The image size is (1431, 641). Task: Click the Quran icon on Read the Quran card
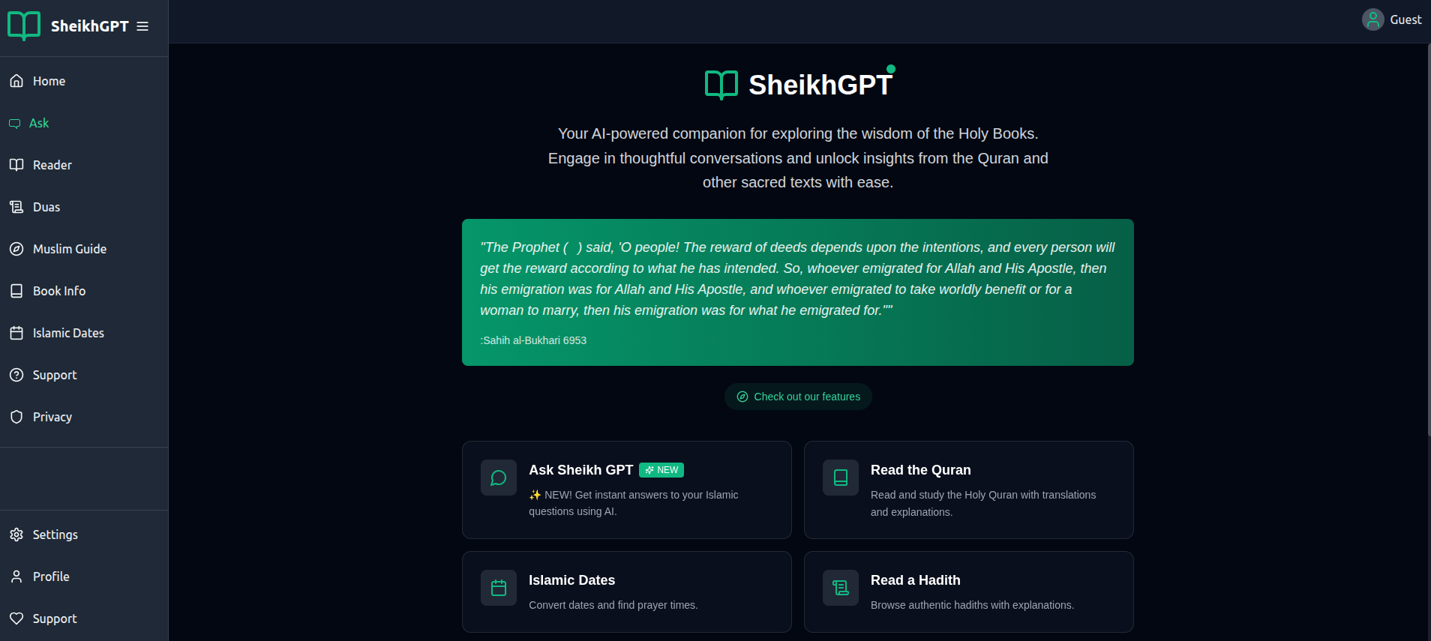pos(839,477)
